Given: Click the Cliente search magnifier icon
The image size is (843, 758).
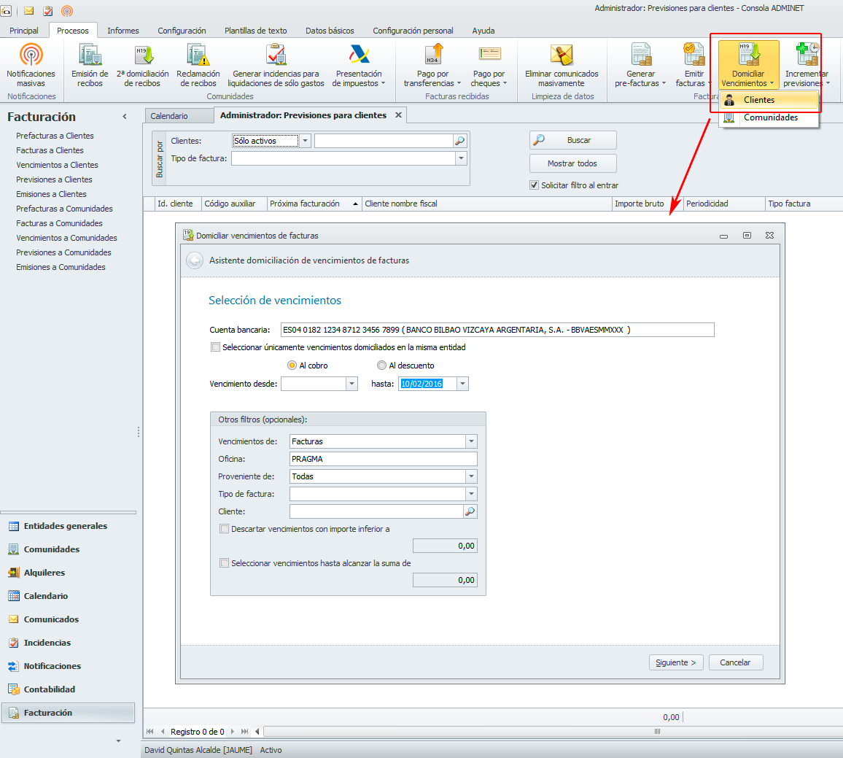Looking at the screenshot, I should click(x=470, y=512).
